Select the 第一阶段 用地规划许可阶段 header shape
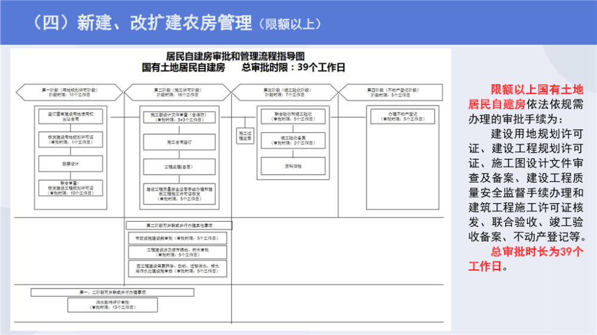Screen dimensions: 597x335 click(x=70, y=92)
